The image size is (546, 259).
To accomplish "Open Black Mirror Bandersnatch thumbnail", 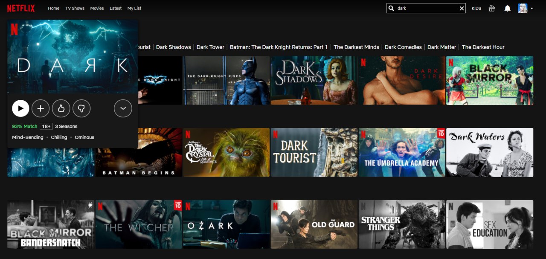I will (51, 224).
